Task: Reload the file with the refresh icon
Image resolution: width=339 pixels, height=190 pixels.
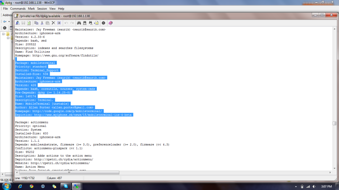Action: (x=29, y=23)
